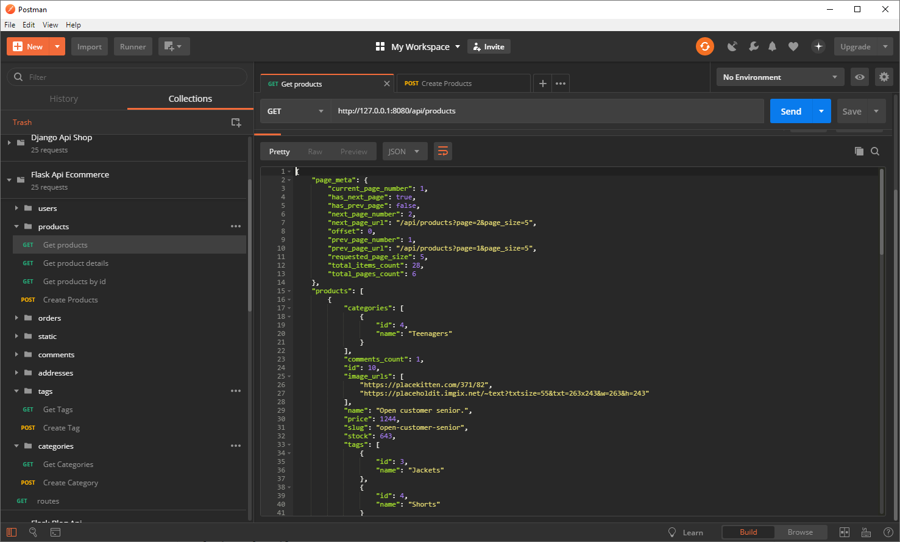Click the collections Filter field
Screen dimensions: 900x542
127,77
